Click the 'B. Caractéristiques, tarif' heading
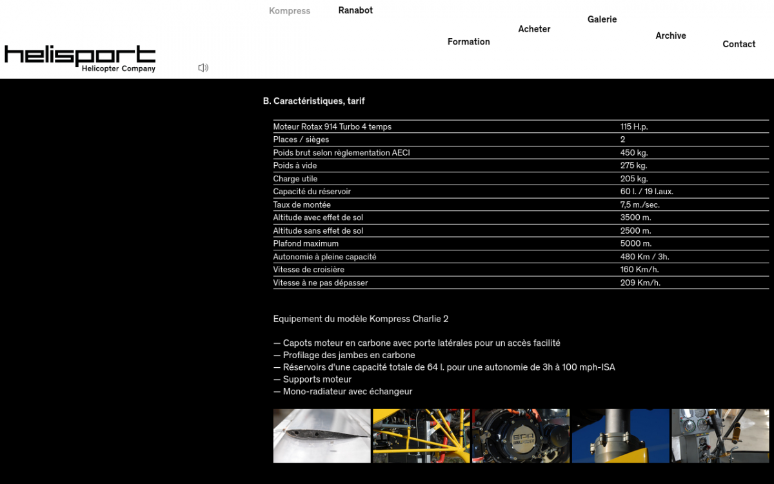 (314, 101)
